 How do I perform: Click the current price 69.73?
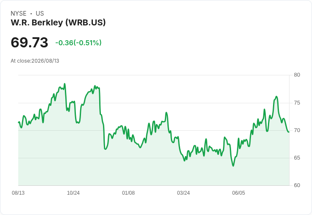tap(29, 42)
